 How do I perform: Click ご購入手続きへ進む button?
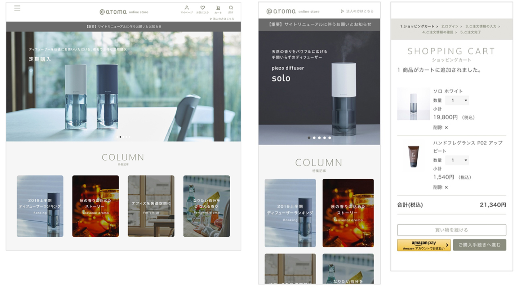[x=479, y=245]
